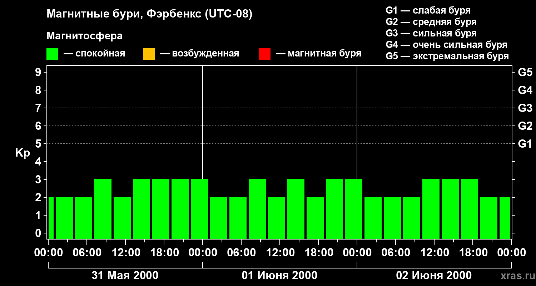Click 'G1 — слабая буря' legend line
This screenshot has height=286, width=536.
[428, 10]
